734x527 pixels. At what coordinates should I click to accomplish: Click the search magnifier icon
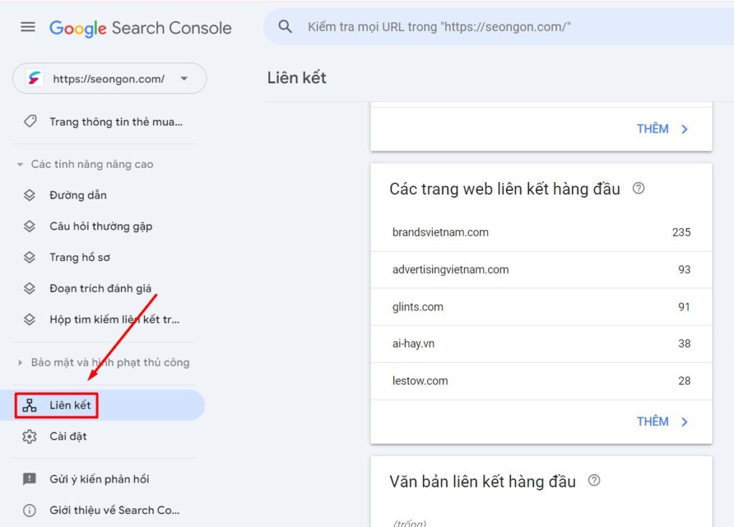click(285, 26)
